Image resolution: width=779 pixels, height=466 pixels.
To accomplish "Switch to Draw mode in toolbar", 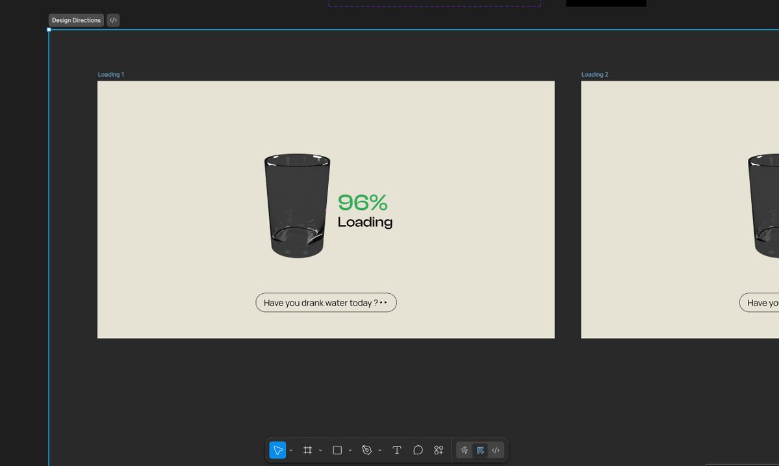I will [x=464, y=450].
